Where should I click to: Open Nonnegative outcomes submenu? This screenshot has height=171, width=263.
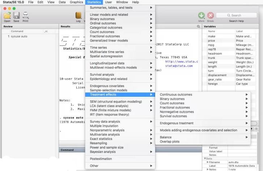pyautogui.click(x=203, y=112)
